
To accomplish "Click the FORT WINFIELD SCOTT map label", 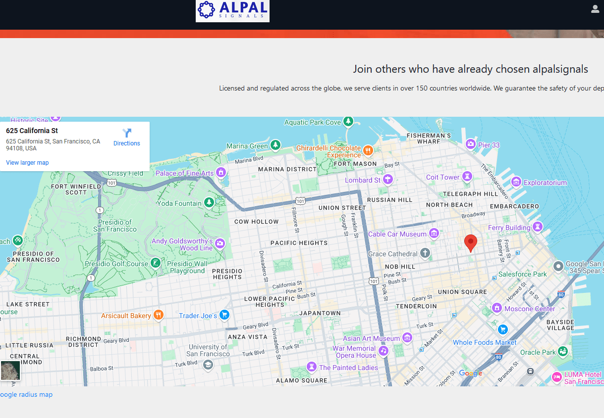I will [76, 189].
